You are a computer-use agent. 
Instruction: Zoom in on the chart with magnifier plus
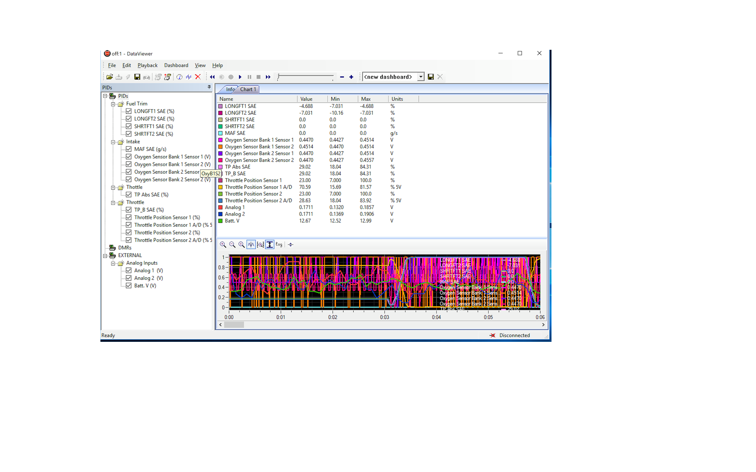(223, 244)
